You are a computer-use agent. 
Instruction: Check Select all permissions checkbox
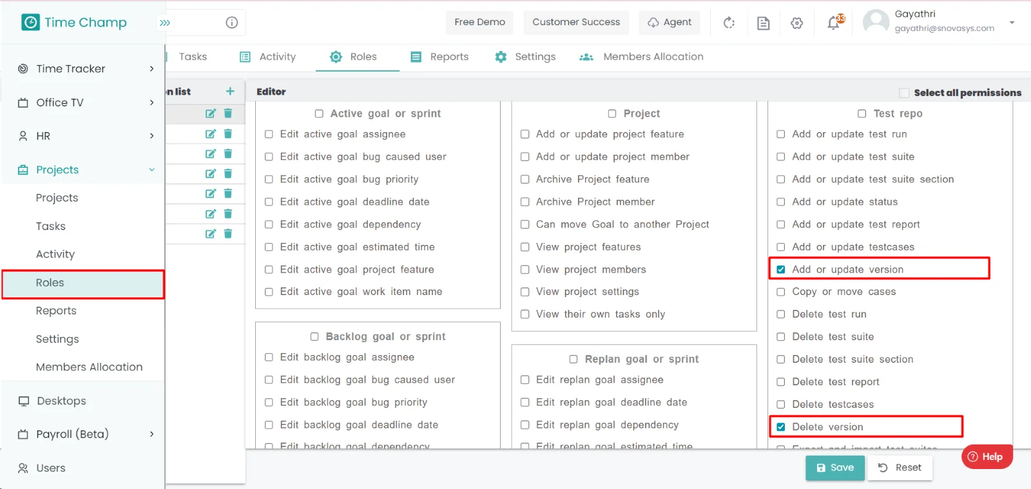(x=904, y=93)
